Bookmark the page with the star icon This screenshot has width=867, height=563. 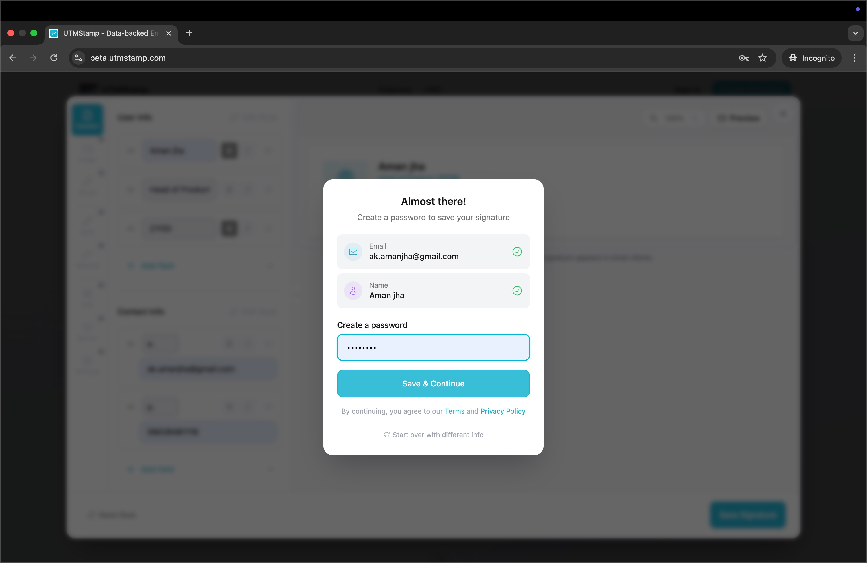(x=763, y=58)
